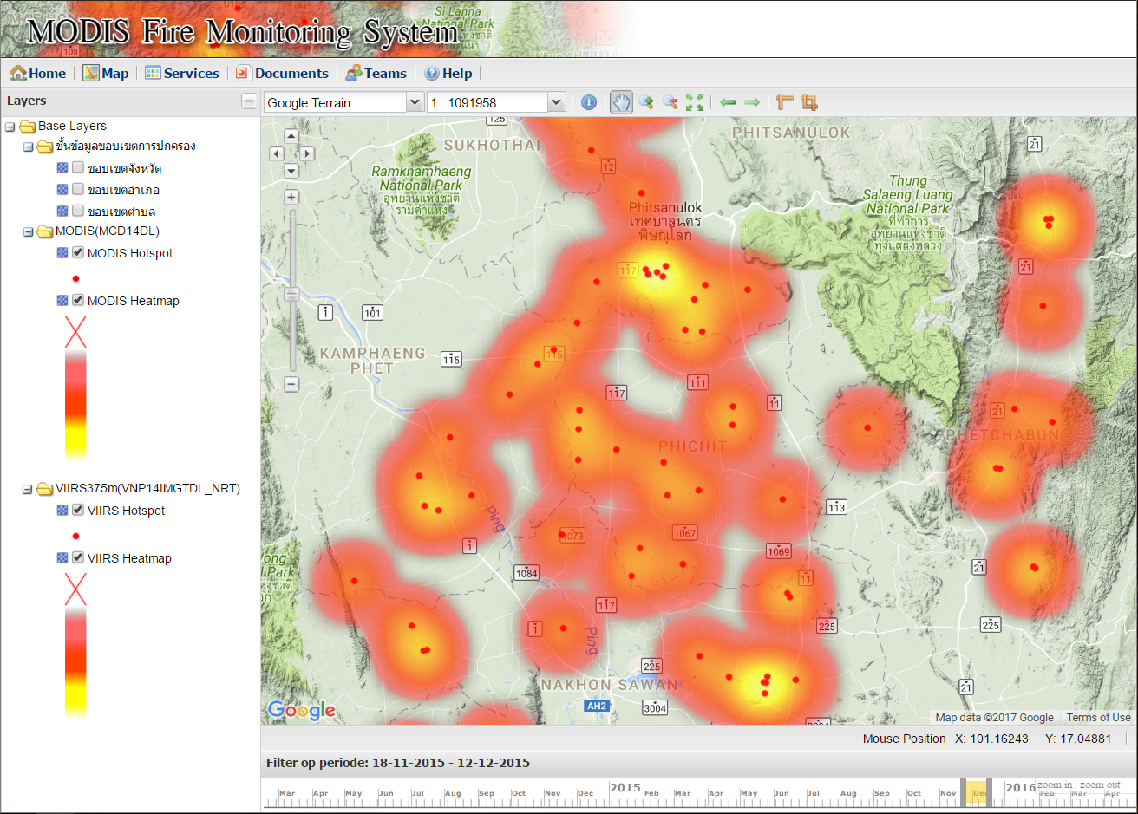Click the KAMPHAENG PHET label on map

click(373, 361)
